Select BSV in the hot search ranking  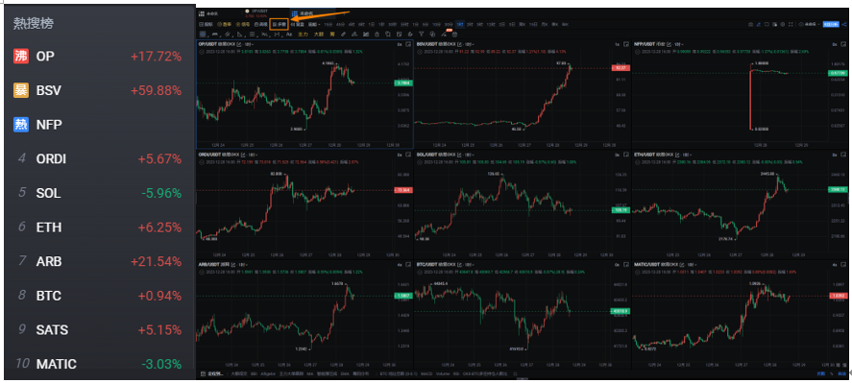coord(100,90)
